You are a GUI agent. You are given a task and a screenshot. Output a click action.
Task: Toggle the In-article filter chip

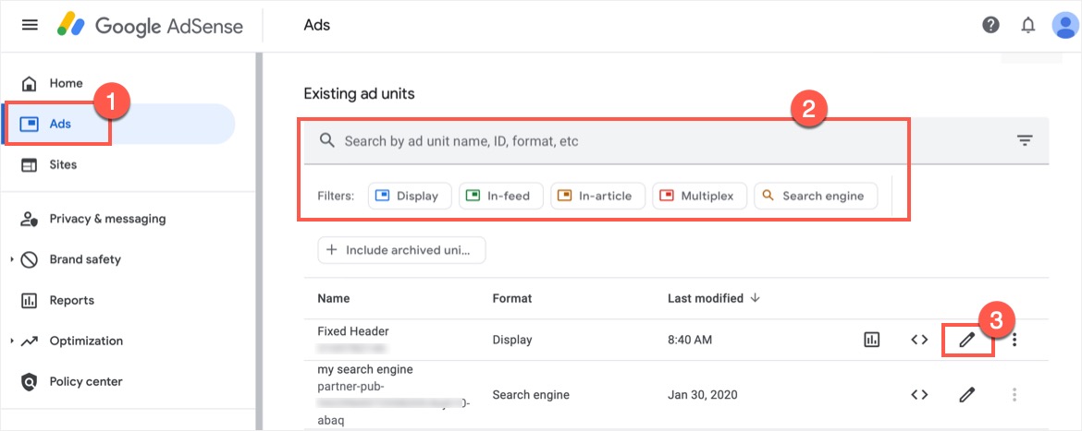(597, 196)
